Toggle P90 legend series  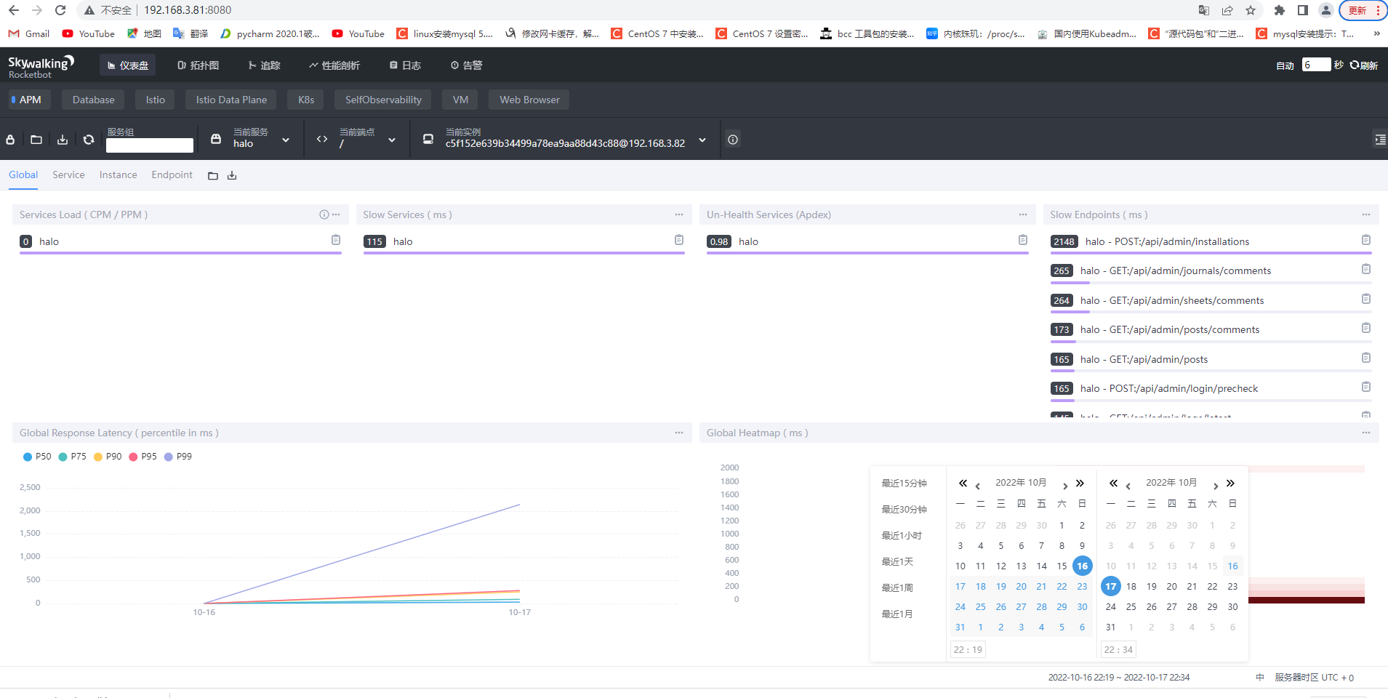(108, 457)
